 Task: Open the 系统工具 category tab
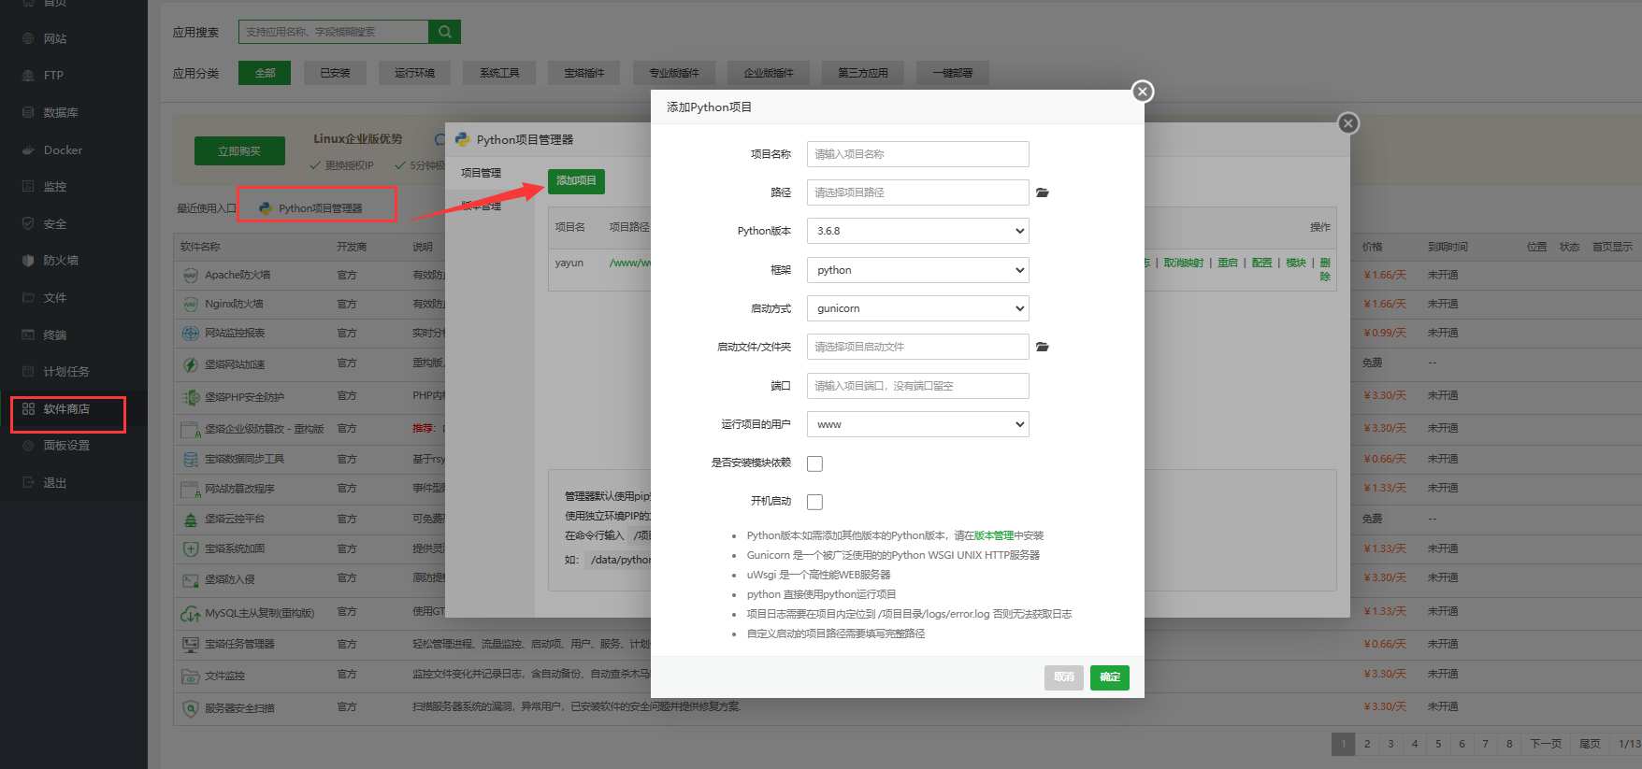pyautogui.click(x=499, y=73)
